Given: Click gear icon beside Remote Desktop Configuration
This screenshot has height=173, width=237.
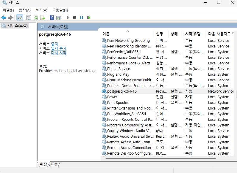Looking at the screenshot, I should pos(104,153).
